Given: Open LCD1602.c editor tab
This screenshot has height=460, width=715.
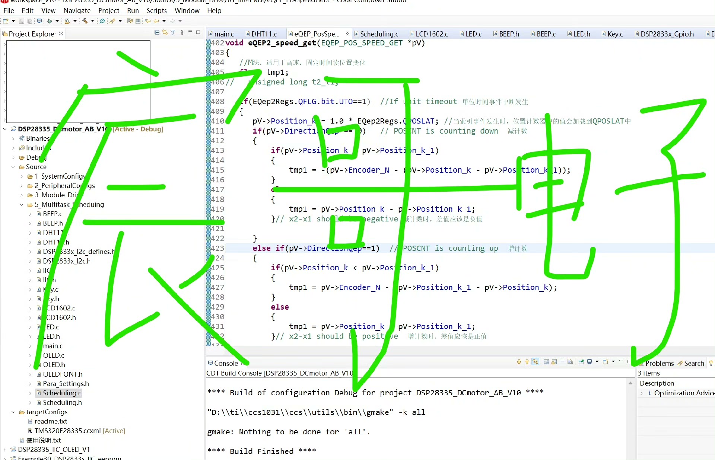Looking at the screenshot, I should (431, 34).
